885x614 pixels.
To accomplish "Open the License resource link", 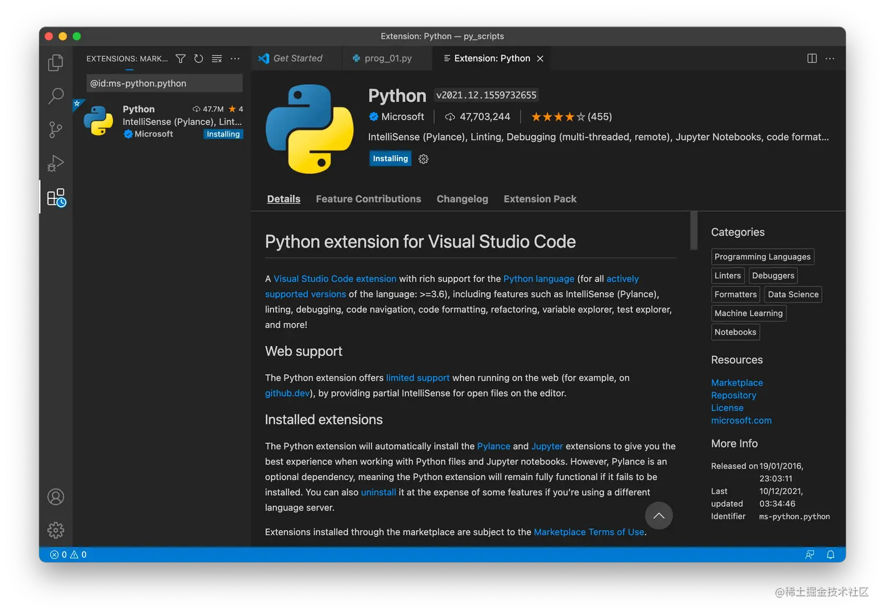I will 727,407.
